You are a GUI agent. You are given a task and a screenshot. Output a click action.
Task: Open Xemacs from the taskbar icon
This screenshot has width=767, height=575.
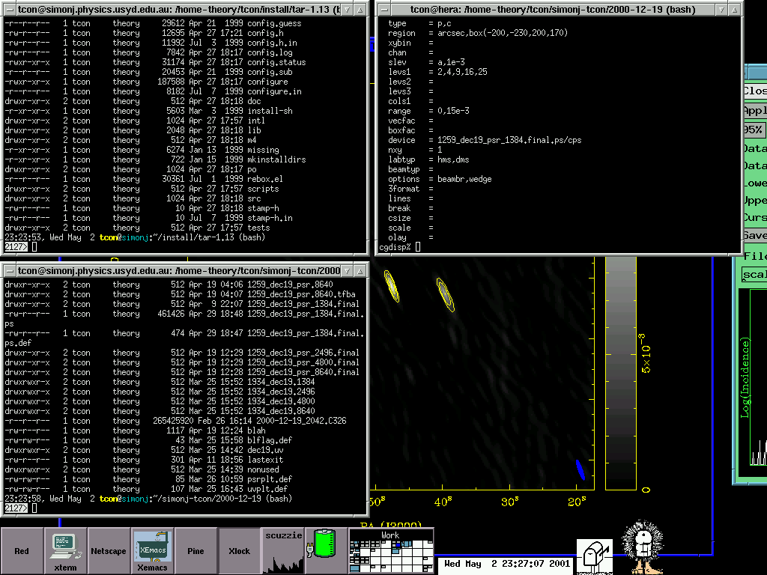[153, 550]
